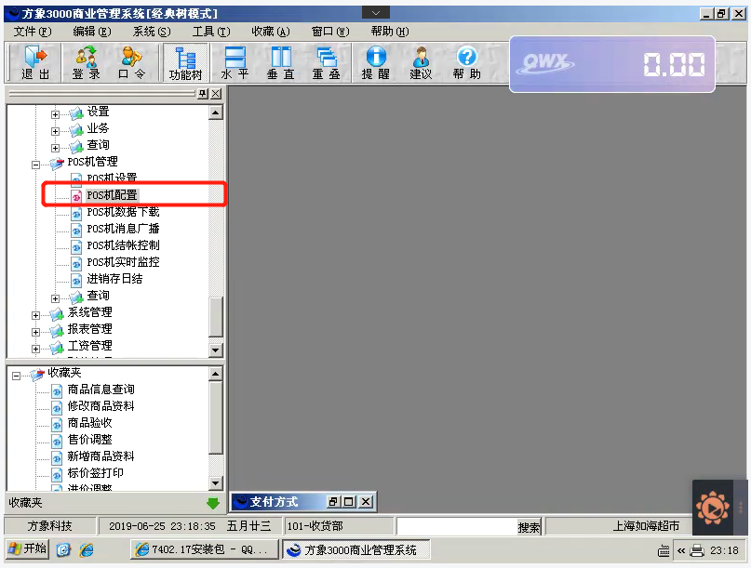Open the 帮助(H) menu

pyautogui.click(x=390, y=32)
